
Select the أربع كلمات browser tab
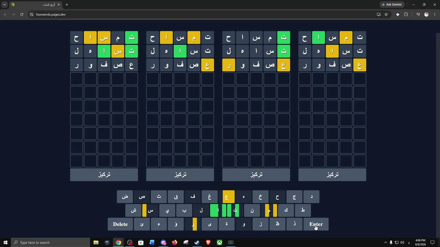[35, 4]
